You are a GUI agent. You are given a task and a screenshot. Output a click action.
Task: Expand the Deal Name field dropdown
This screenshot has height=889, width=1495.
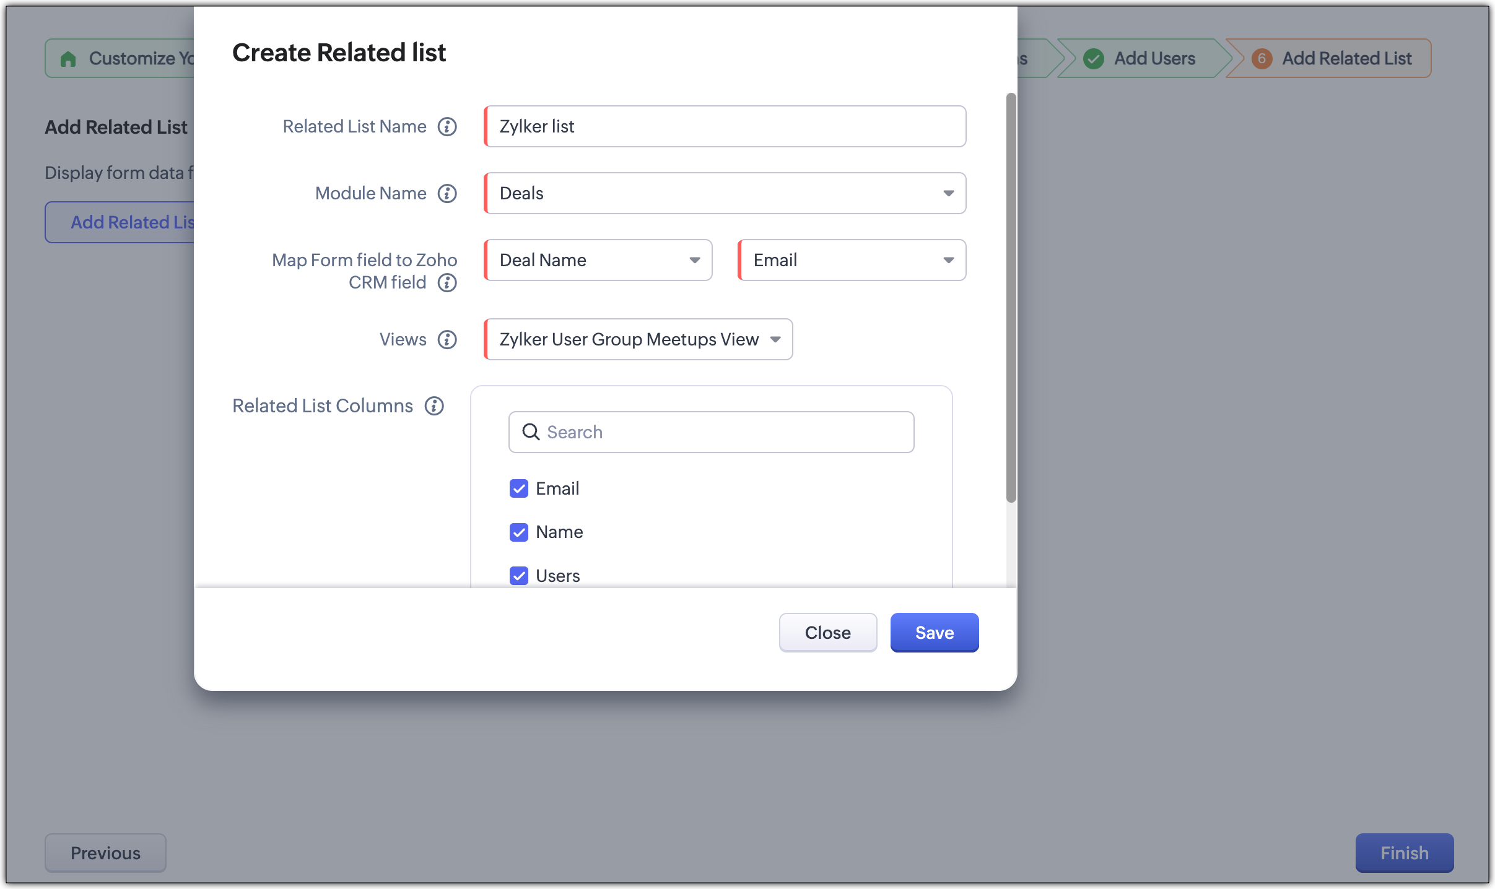tap(598, 261)
